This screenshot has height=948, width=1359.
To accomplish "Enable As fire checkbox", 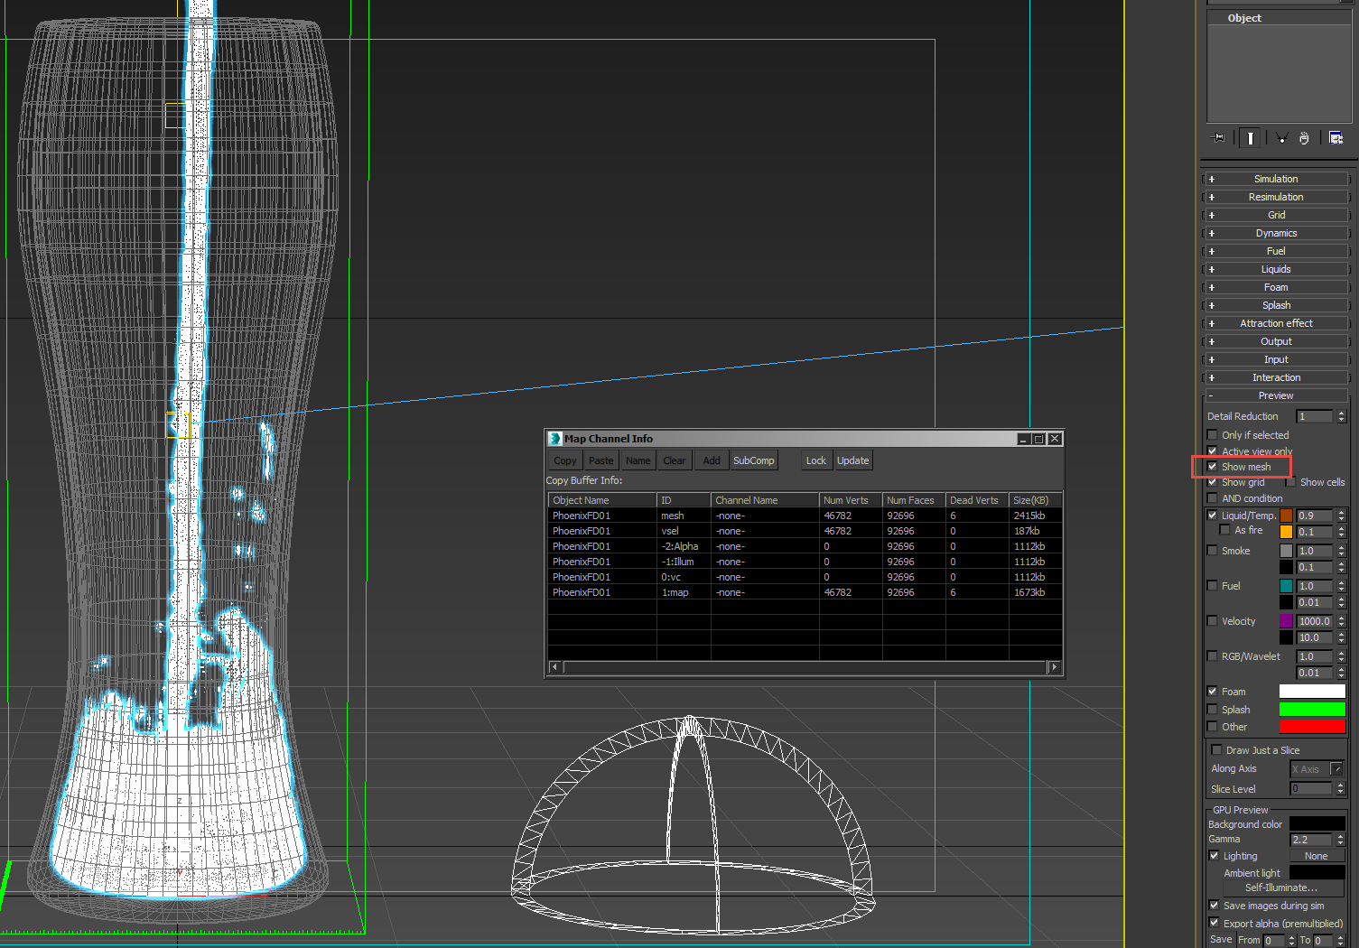I will coord(1225,530).
